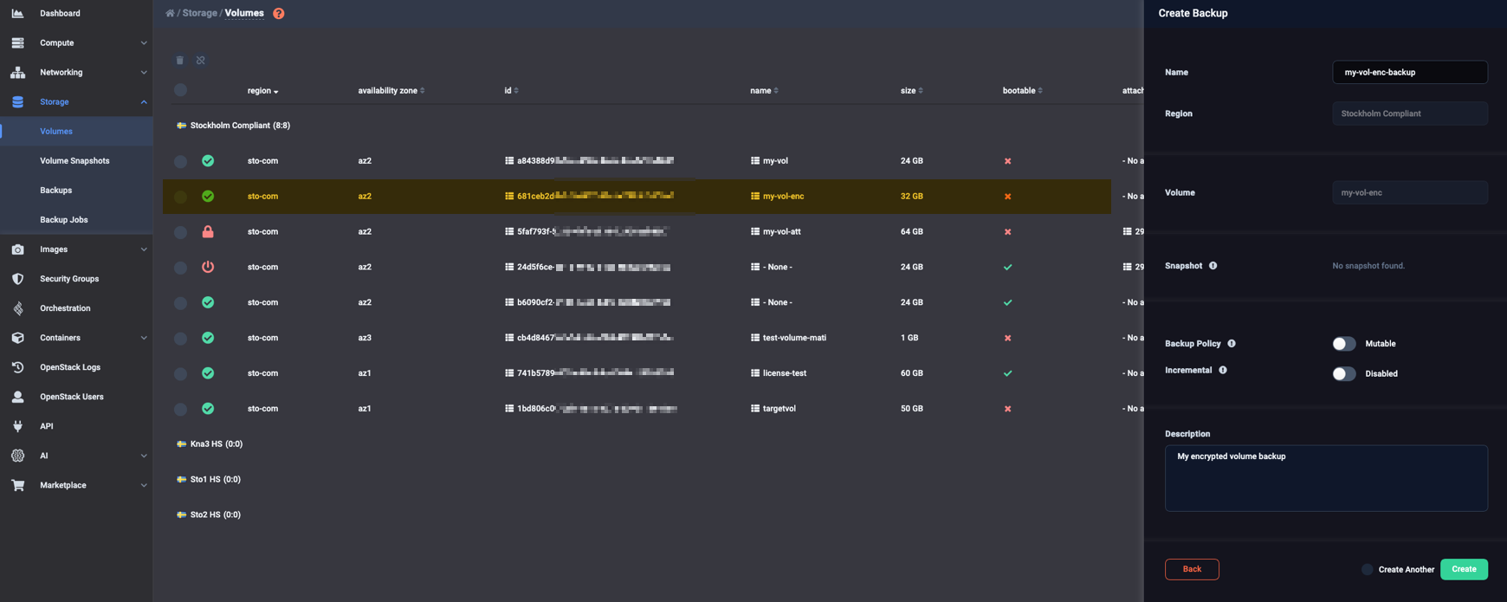Select the my-vol-enc row checkbox

coord(180,197)
